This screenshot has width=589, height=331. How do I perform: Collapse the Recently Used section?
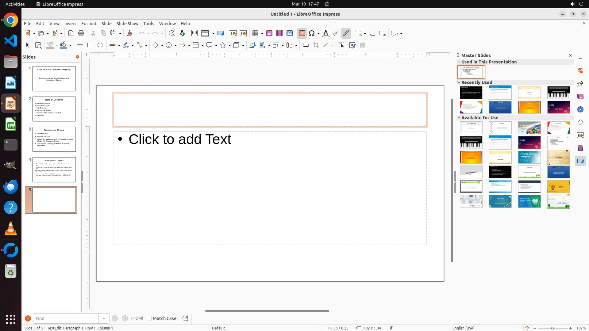point(459,82)
